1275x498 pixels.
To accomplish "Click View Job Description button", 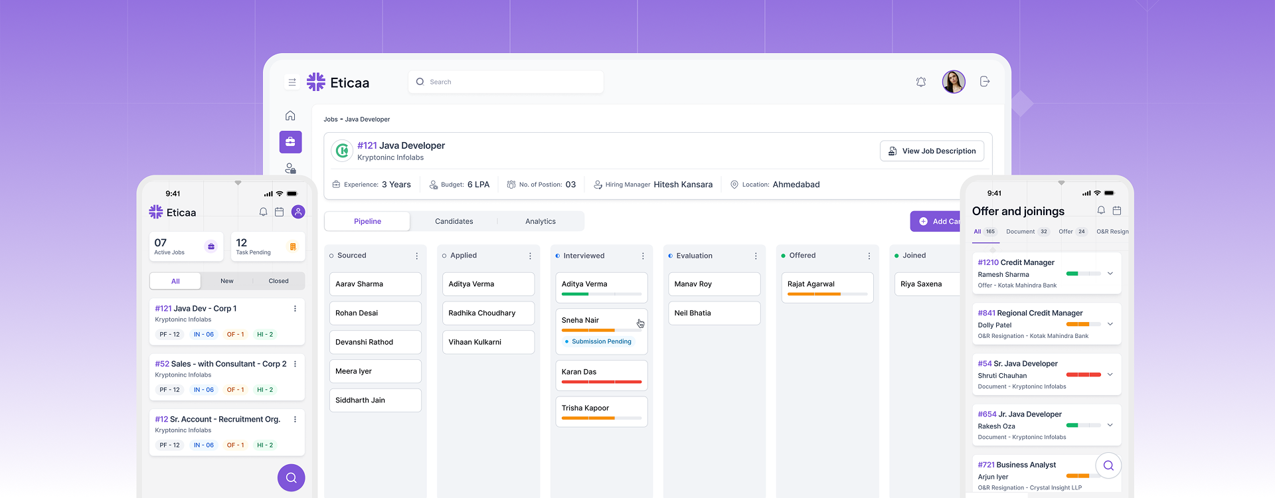I will [x=932, y=151].
